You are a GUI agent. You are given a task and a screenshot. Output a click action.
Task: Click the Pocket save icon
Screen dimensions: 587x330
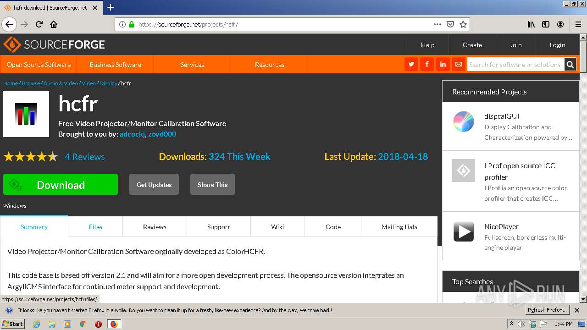450,24
